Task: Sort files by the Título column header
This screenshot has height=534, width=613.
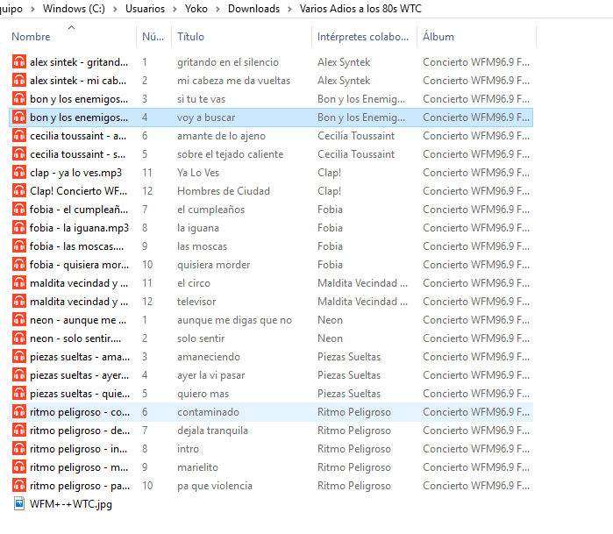Action: (x=191, y=37)
